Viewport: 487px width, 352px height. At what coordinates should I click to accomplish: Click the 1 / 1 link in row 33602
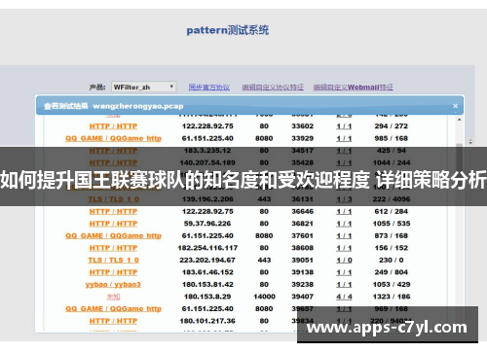pos(344,126)
